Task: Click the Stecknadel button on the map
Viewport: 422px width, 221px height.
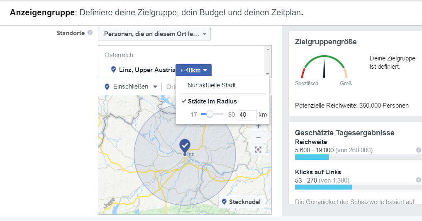Action: coord(241,202)
